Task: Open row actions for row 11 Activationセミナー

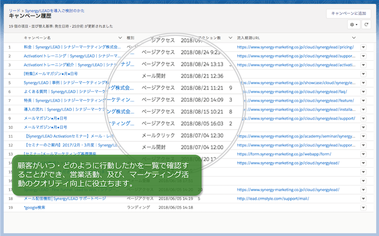Action: (363, 136)
